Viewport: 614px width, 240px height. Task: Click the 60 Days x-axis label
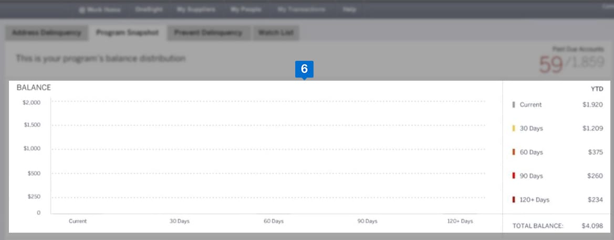[273, 221]
